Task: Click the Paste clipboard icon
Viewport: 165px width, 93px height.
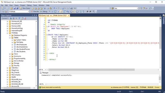Action: 51,8
